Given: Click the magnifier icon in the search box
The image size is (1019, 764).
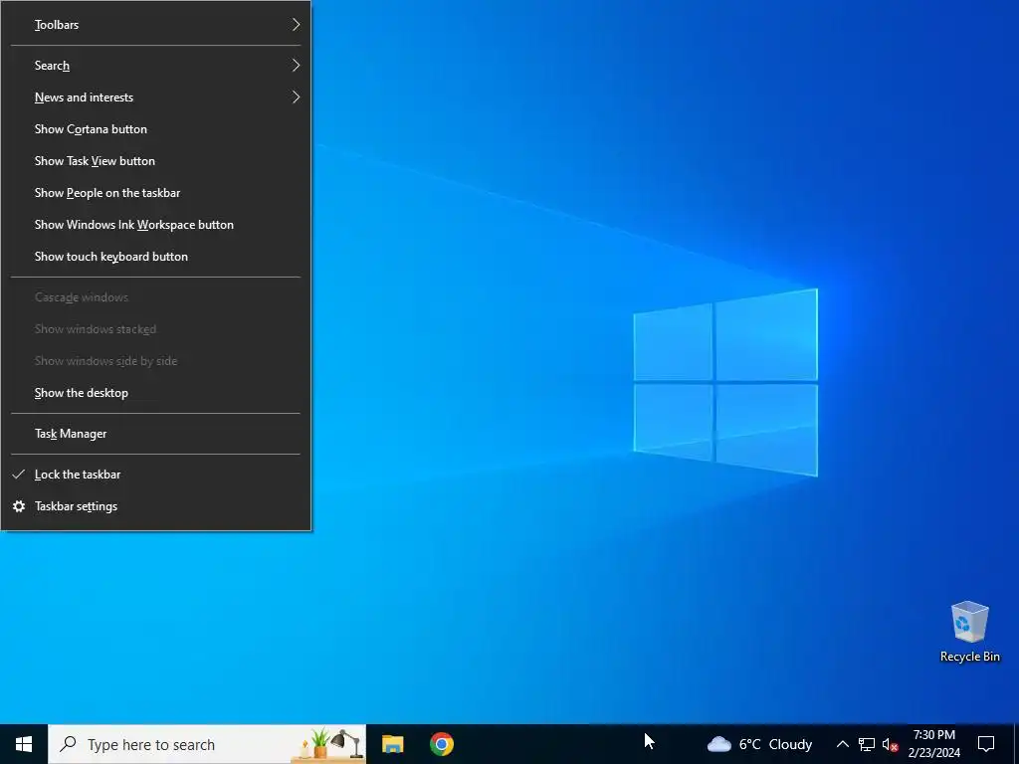Looking at the screenshot, I should 68,744.
